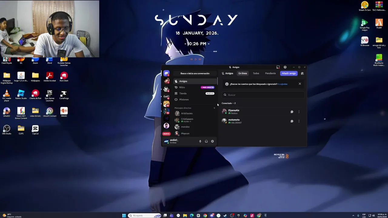The image size is (388, 218).
Task: Click the '1 MES GRATIS' Nitro badge
Action: click(207, 87)
